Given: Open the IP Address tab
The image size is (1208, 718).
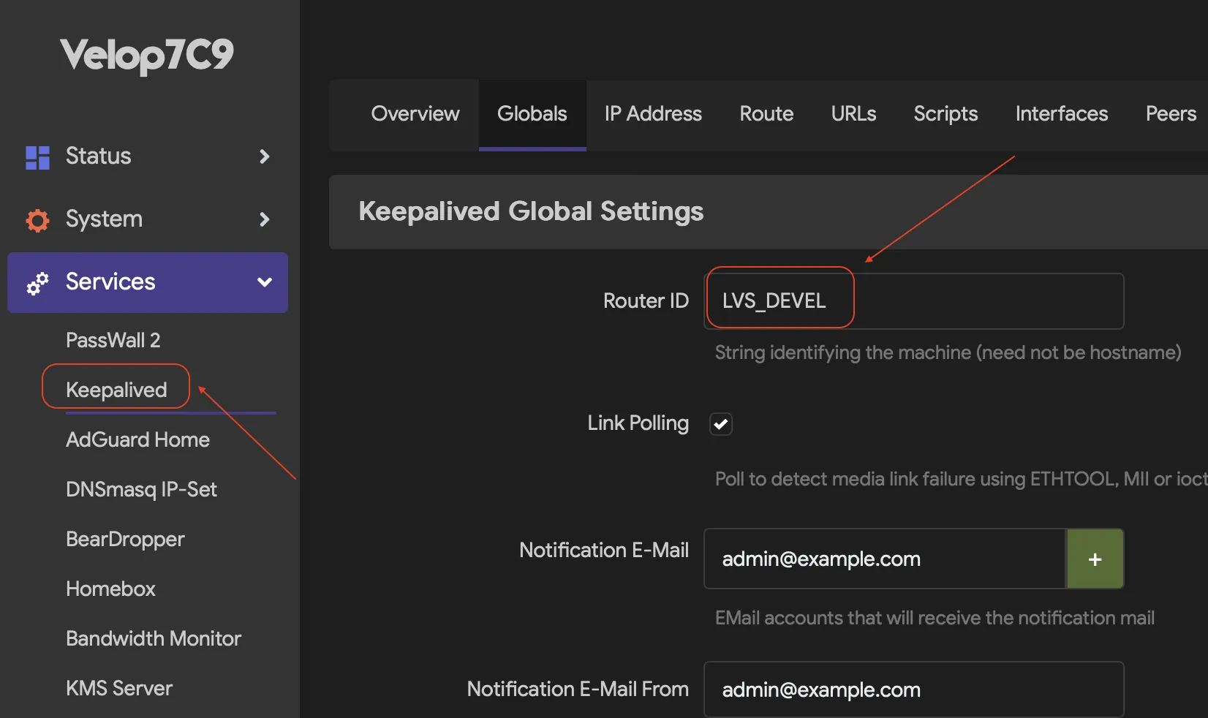Looking at the screenshot, I should click(652, 114).
